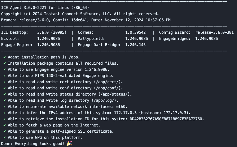Viewport: 237px width, 147px height.
Task: Click the Engagebridged label
Action: point(175,39)
